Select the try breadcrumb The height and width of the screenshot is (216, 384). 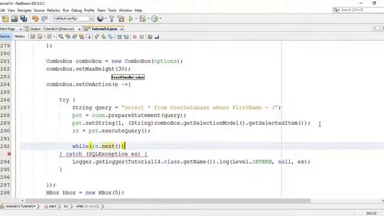point(66,206)
